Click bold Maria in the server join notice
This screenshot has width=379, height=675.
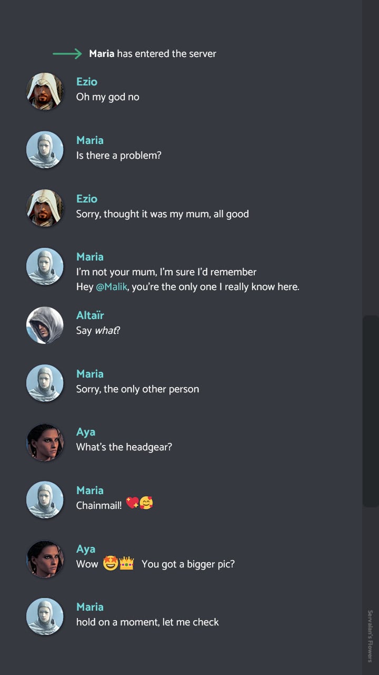102,53
